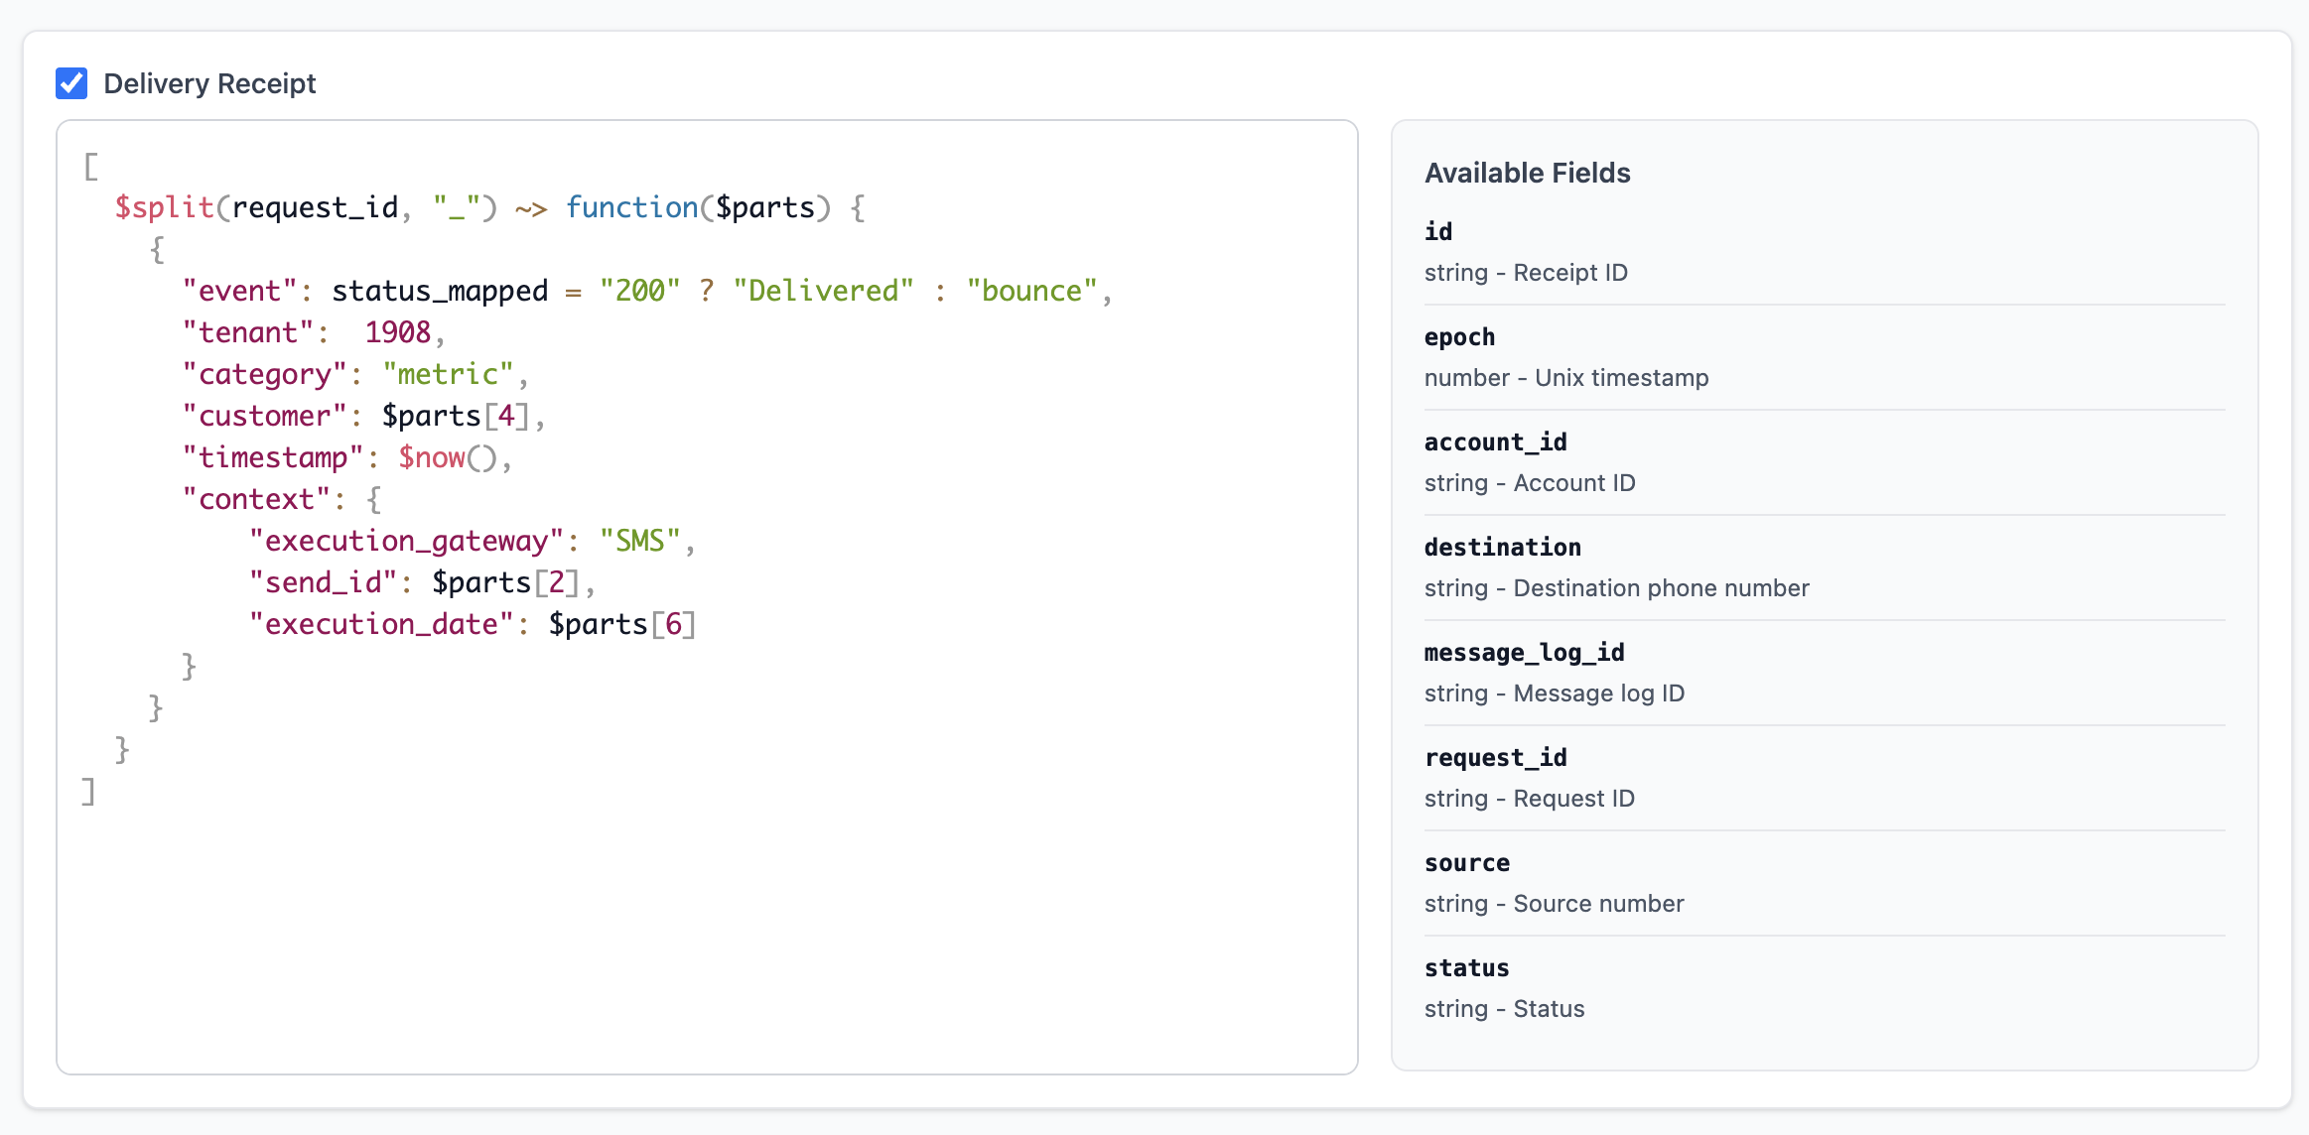Select the source field entry

(1466, 862)
